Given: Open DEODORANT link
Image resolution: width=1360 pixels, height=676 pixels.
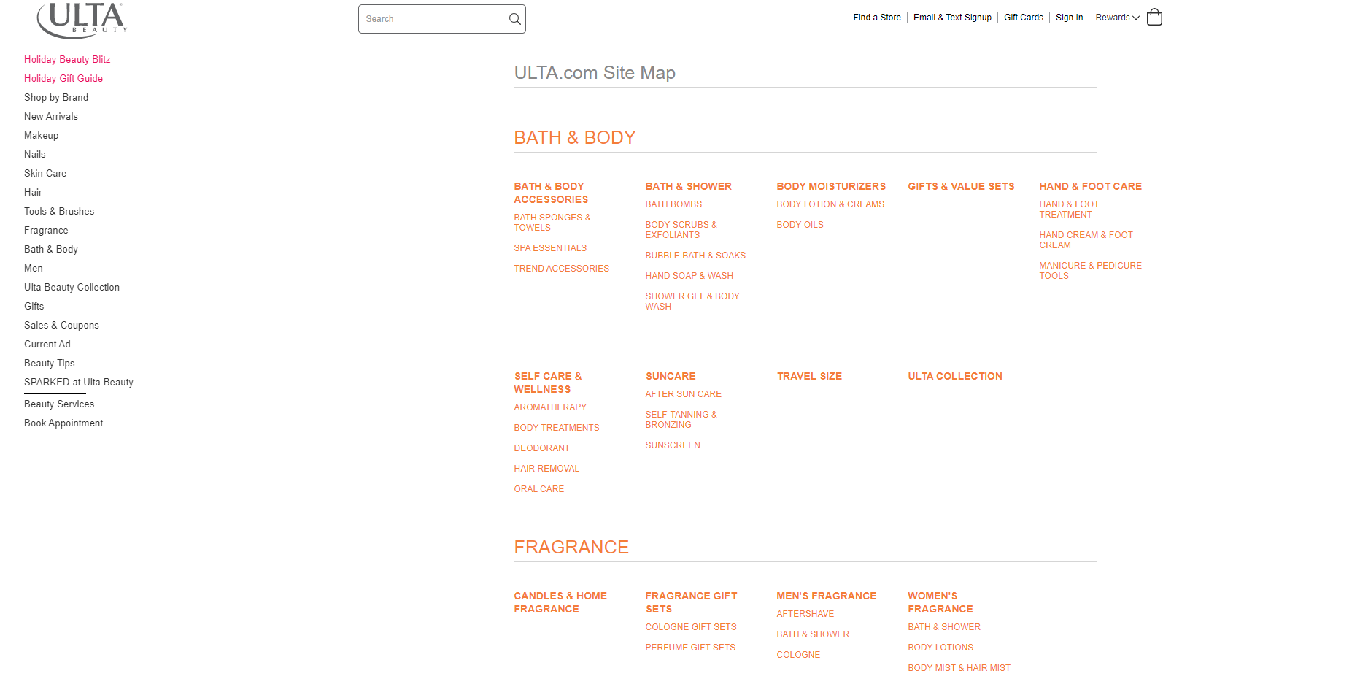Looking at the screenshot, I should [x=541, y=448].
